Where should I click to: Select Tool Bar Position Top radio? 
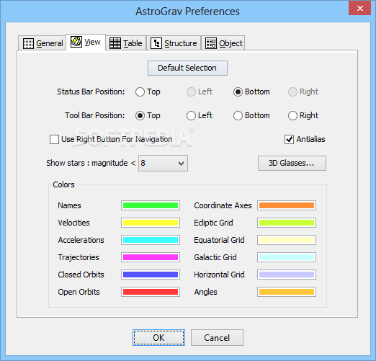140,115
